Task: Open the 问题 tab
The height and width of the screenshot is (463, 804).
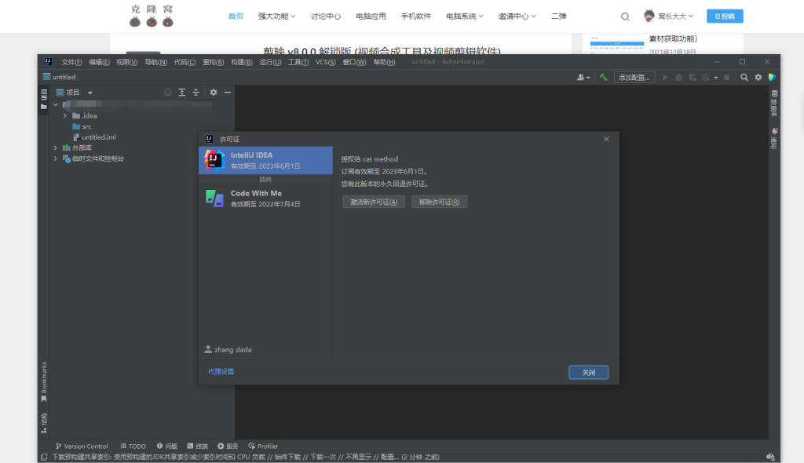Action: (167, 447)
